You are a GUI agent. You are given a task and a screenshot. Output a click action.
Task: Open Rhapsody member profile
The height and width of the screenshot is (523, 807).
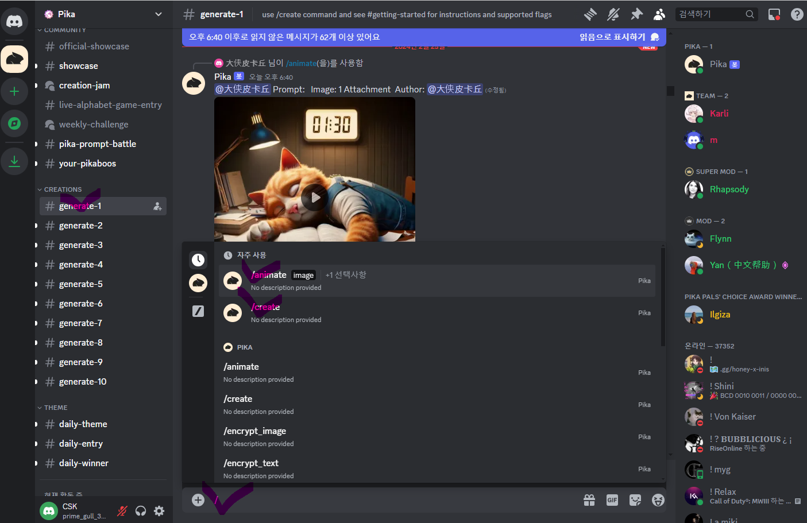pyautogui.click(x=742, y=189)
